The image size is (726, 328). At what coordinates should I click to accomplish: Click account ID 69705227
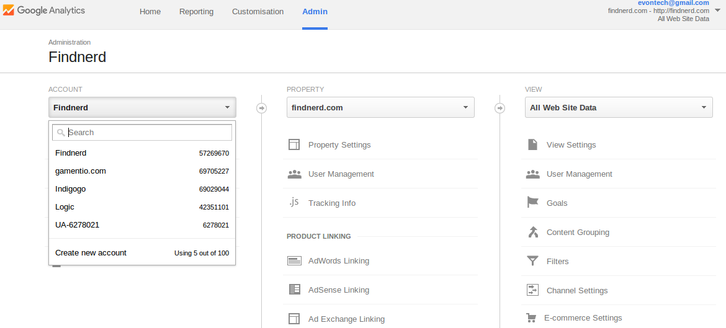[x=214, y=172]
